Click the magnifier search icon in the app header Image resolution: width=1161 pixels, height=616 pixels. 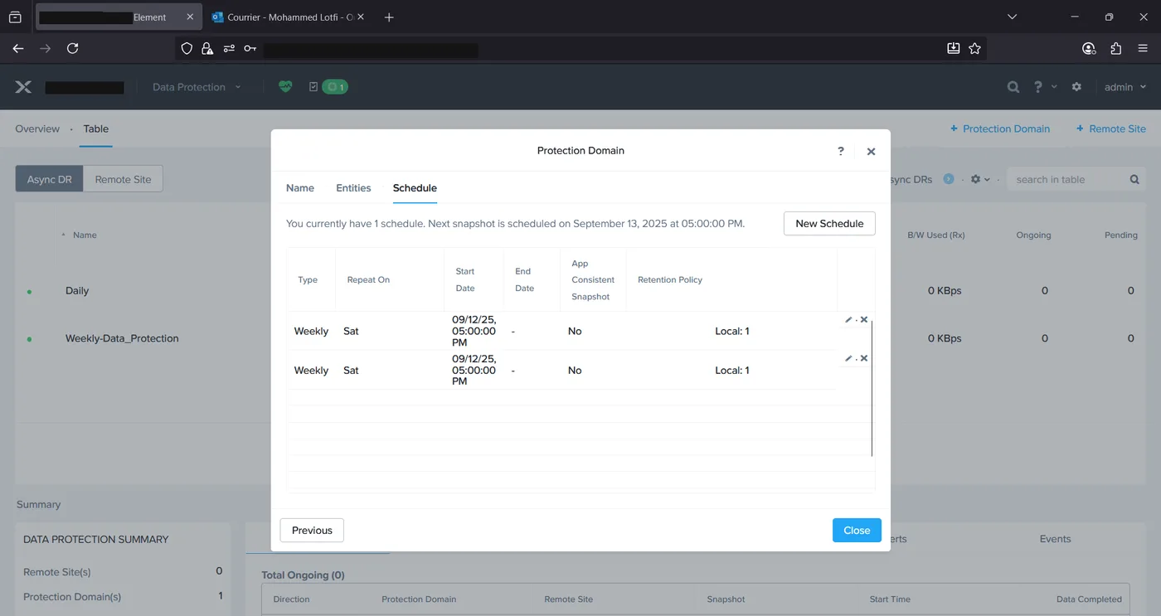coord(1013,87)
